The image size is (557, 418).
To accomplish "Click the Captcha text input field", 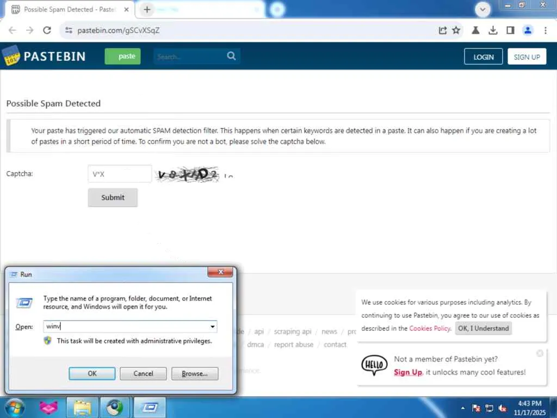I will click(x=120, y=174).
